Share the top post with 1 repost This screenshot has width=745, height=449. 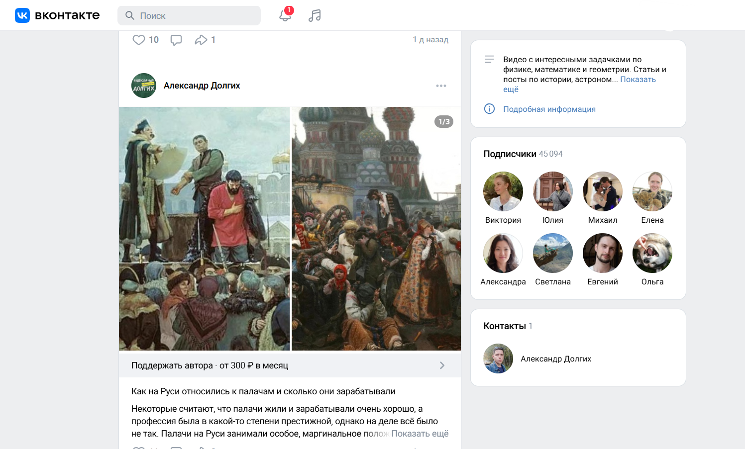pos(201,40)
